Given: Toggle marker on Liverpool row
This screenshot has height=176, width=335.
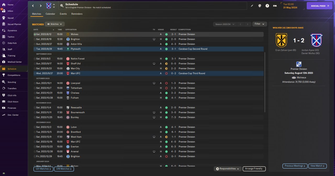Looking at the screenshot, I should [35, 83].
